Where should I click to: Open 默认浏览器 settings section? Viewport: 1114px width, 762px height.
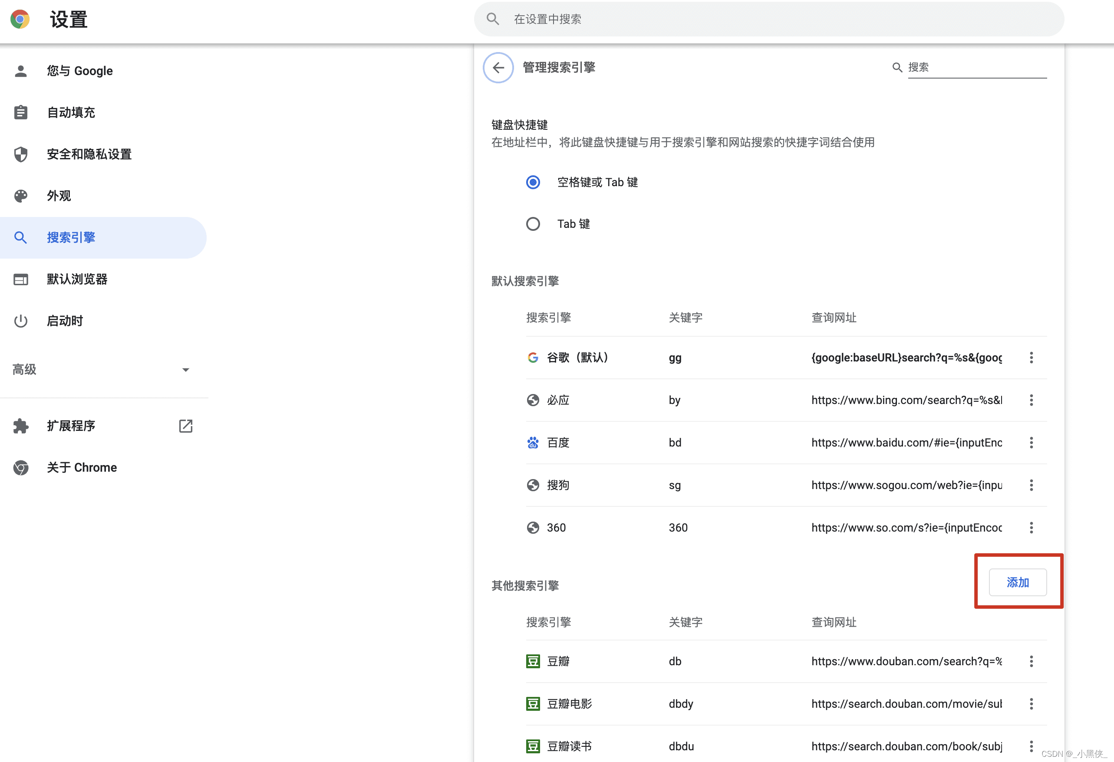pyautogui.click(x=103, y=279)
